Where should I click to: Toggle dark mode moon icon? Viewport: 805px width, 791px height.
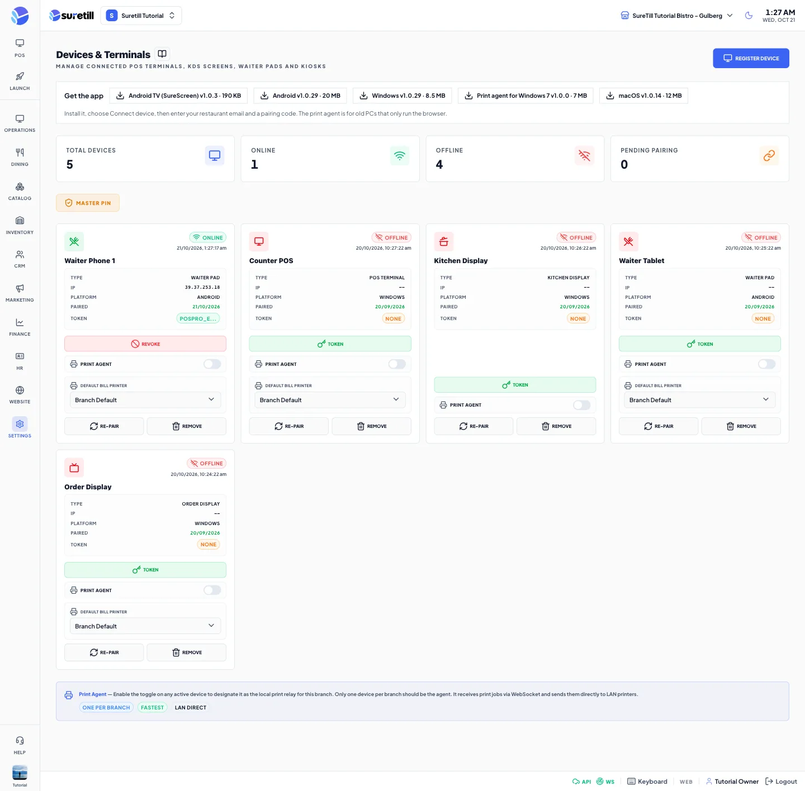click(x=749, y=16)
